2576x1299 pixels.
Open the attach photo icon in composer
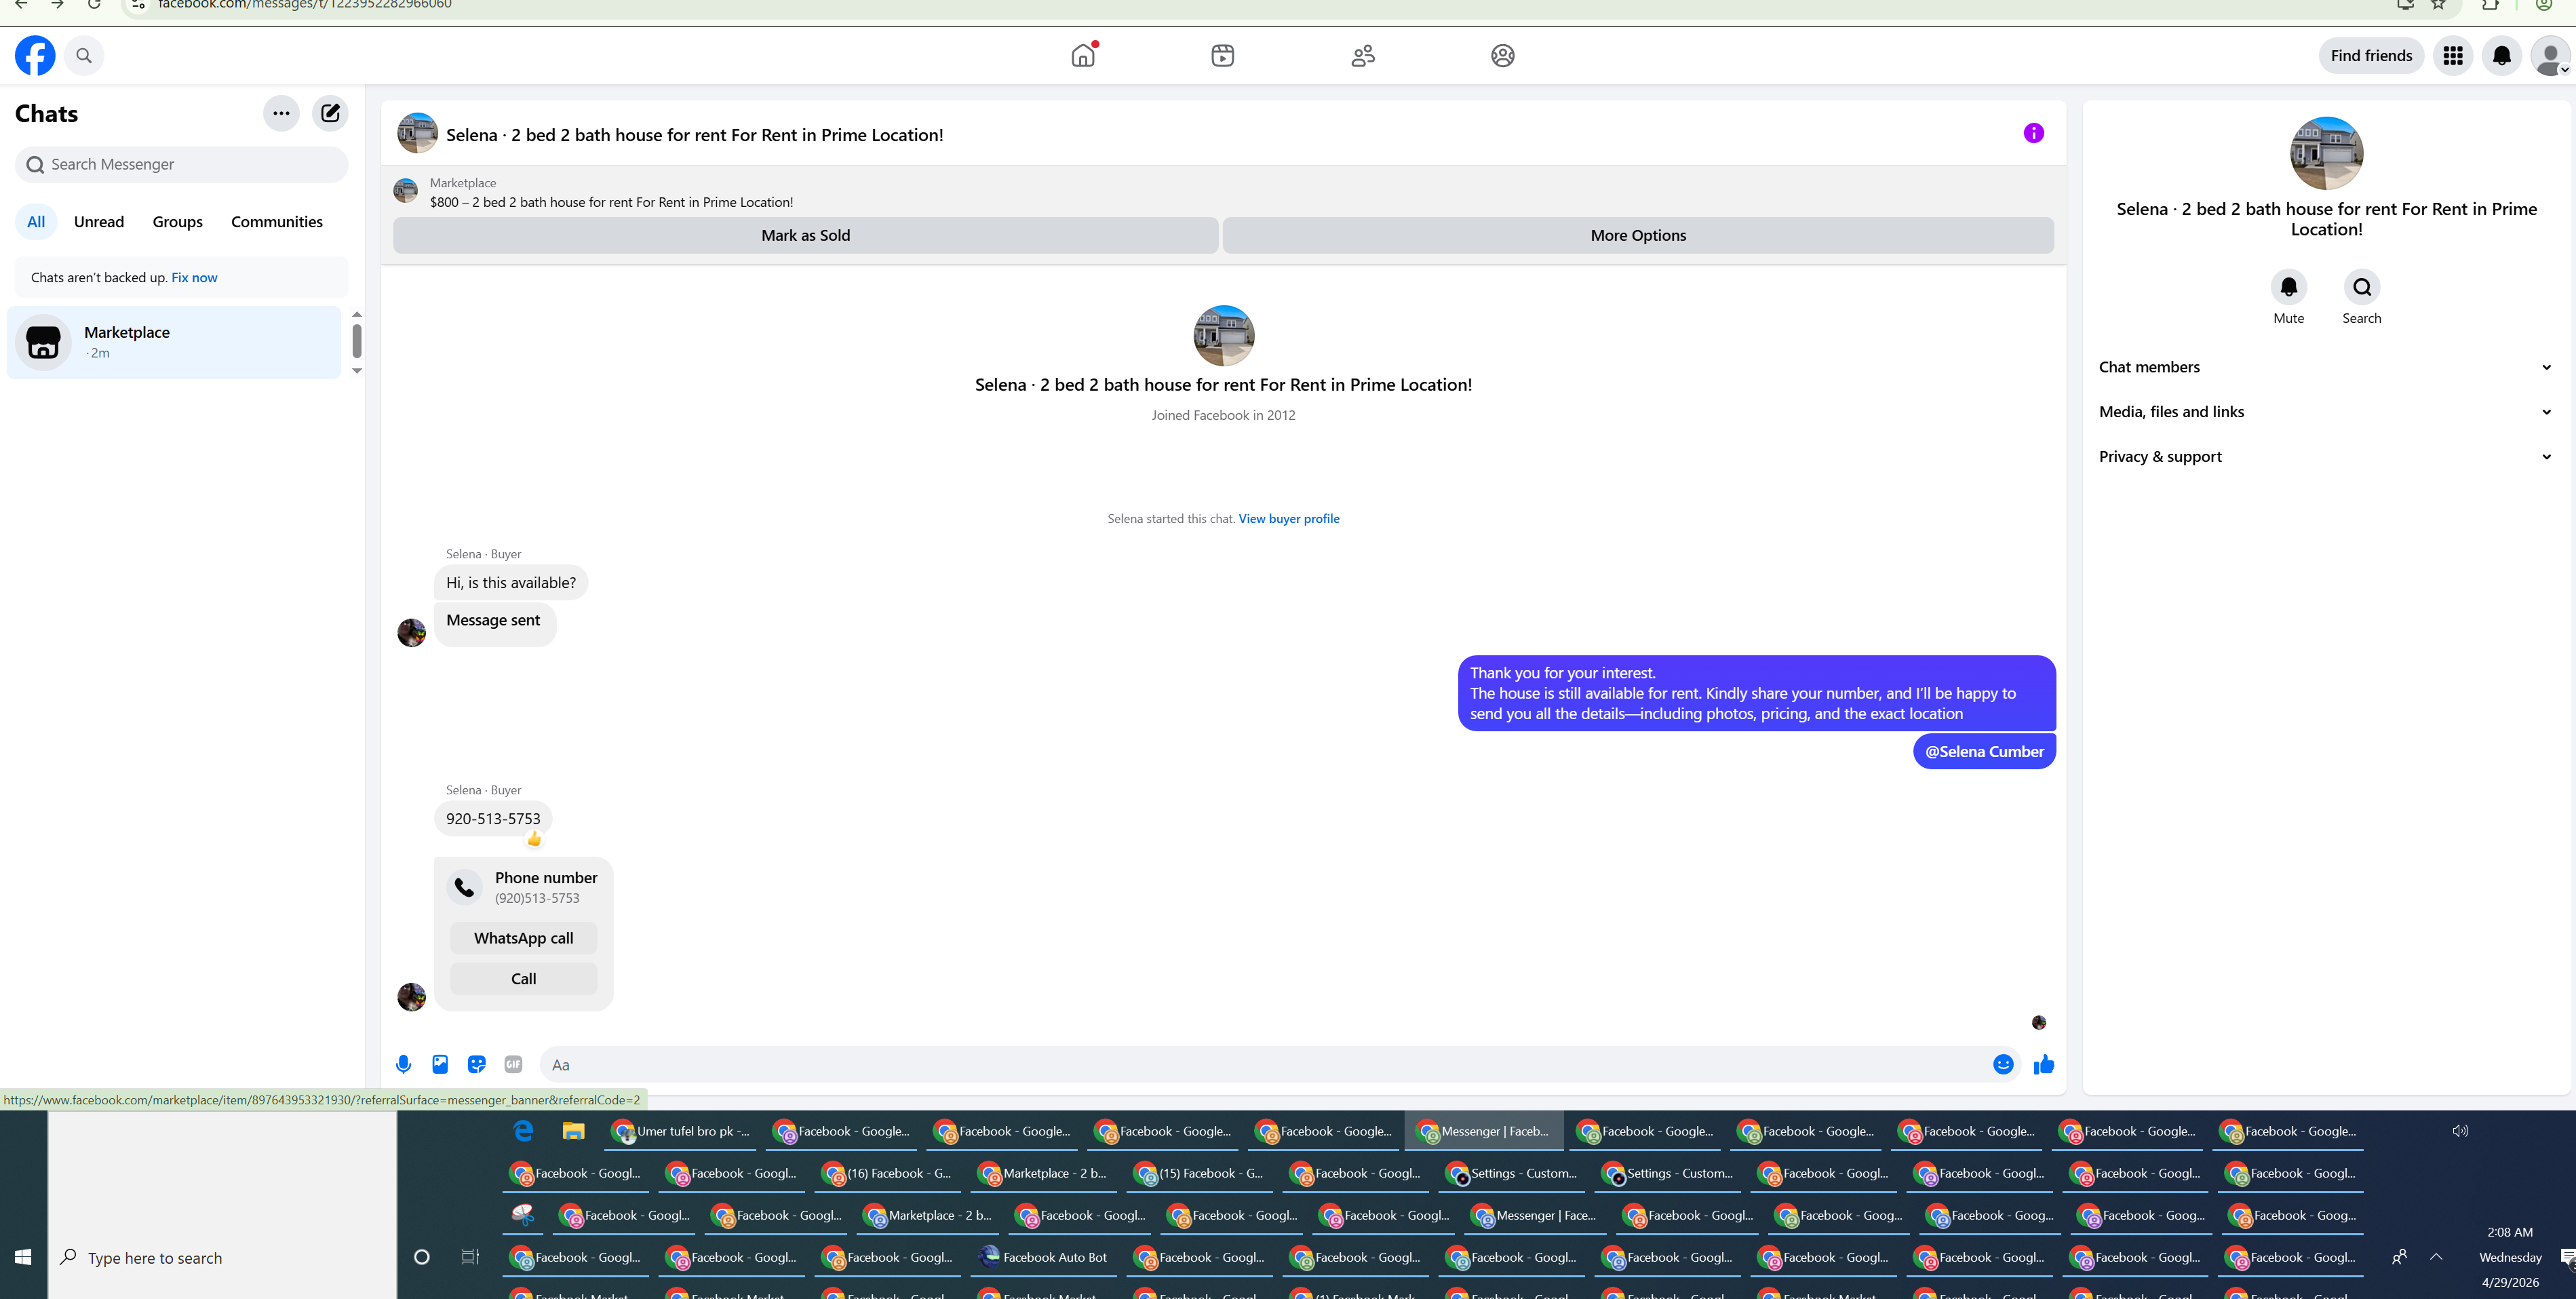440,1064
